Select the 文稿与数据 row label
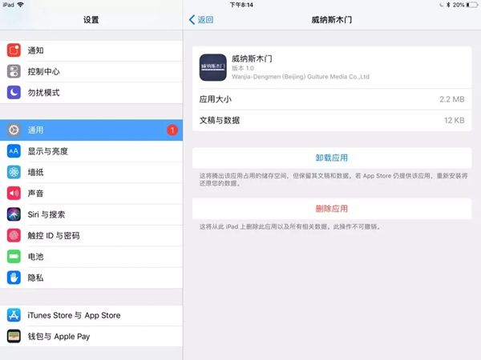 [220, 120]
